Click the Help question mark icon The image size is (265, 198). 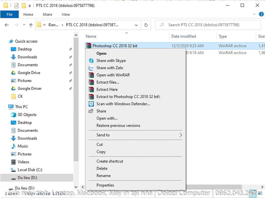pyautogui.click(x=260, y=14)
